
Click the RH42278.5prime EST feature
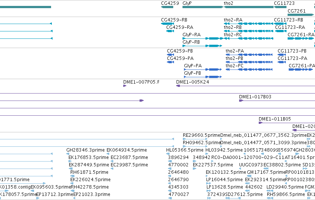point(73,190)
